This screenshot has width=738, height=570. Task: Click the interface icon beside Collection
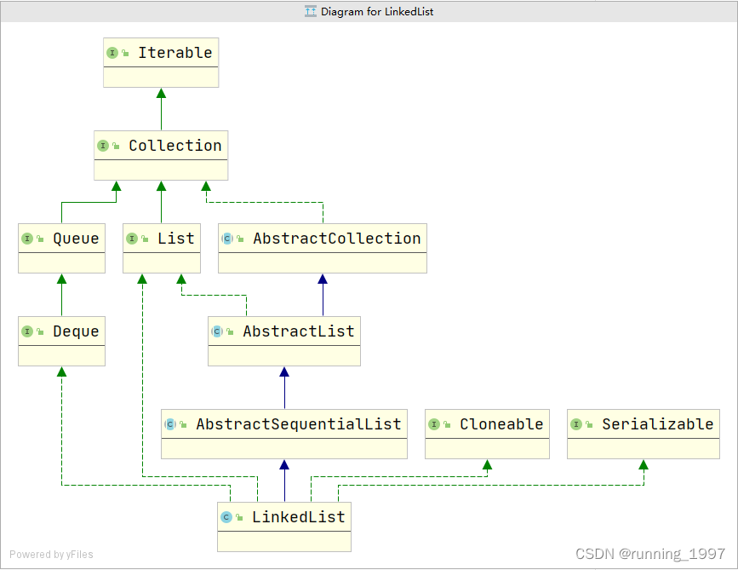click(x=103, y=146)
